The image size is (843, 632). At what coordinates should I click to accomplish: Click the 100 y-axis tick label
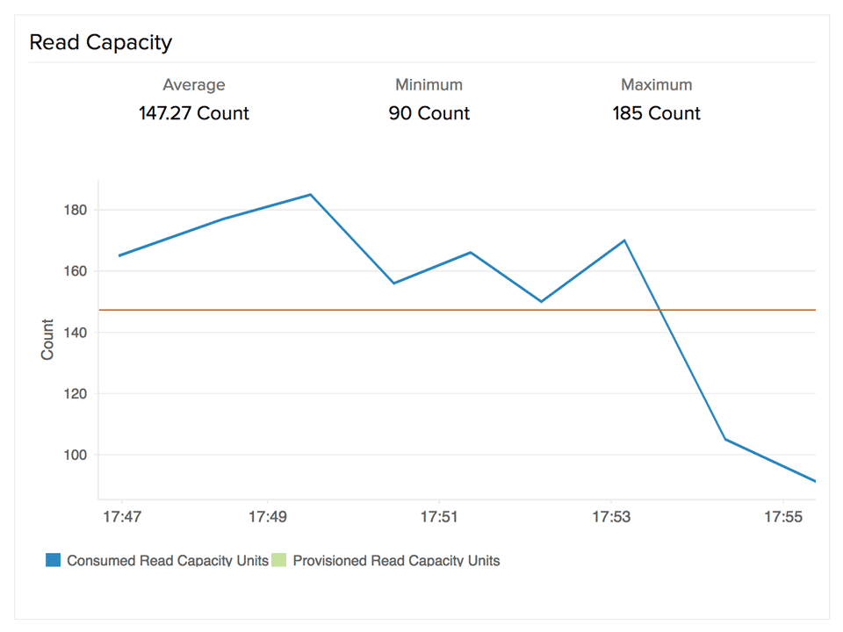click(75, 455)
